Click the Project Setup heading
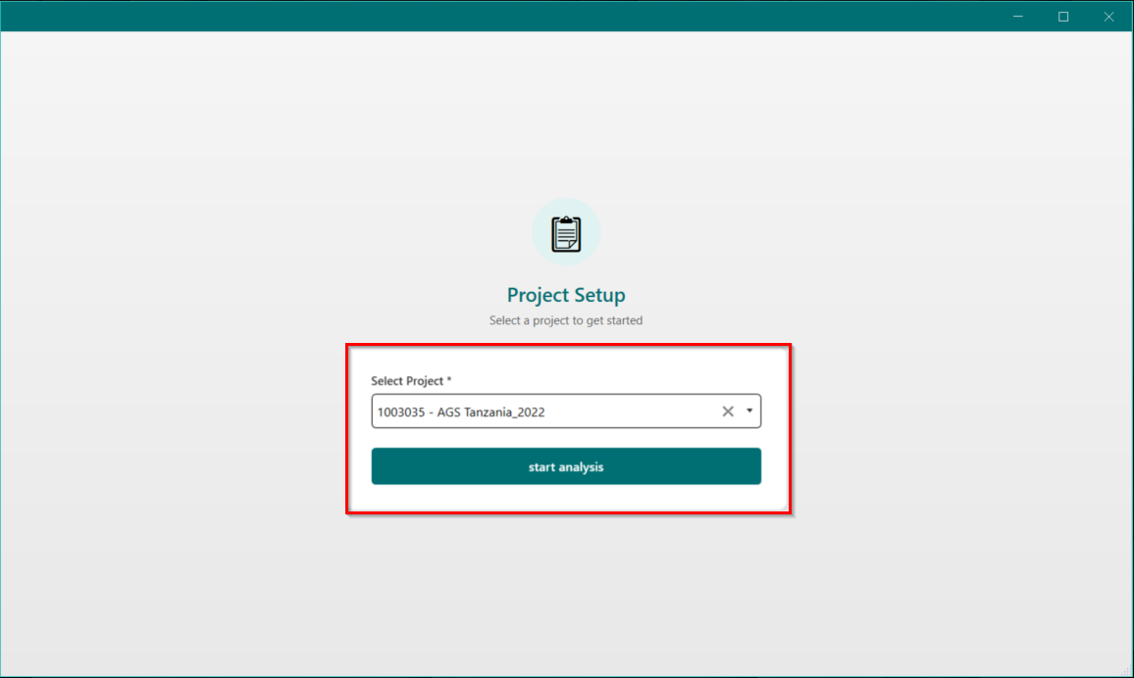Screen dimensions: 1134x678 [566, 295]
